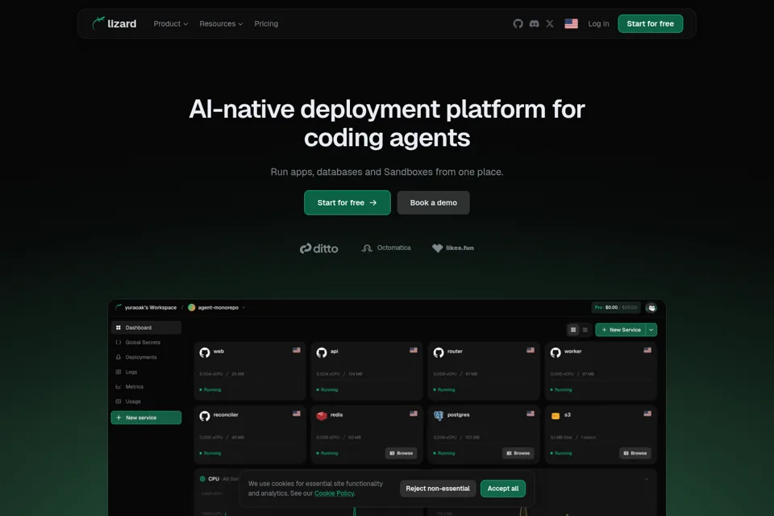
Task: Select Logs in the sidebar
Action: 146,372
